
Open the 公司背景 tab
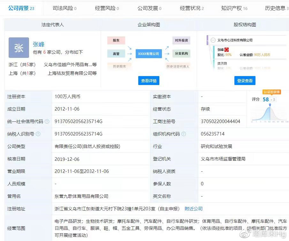[21, 8]
